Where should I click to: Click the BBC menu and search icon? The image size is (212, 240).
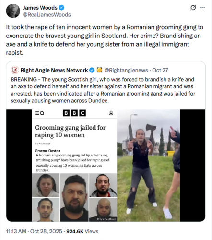pos(40,113)
